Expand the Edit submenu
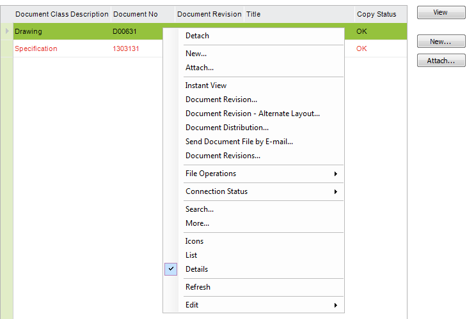 coord(192,305)
